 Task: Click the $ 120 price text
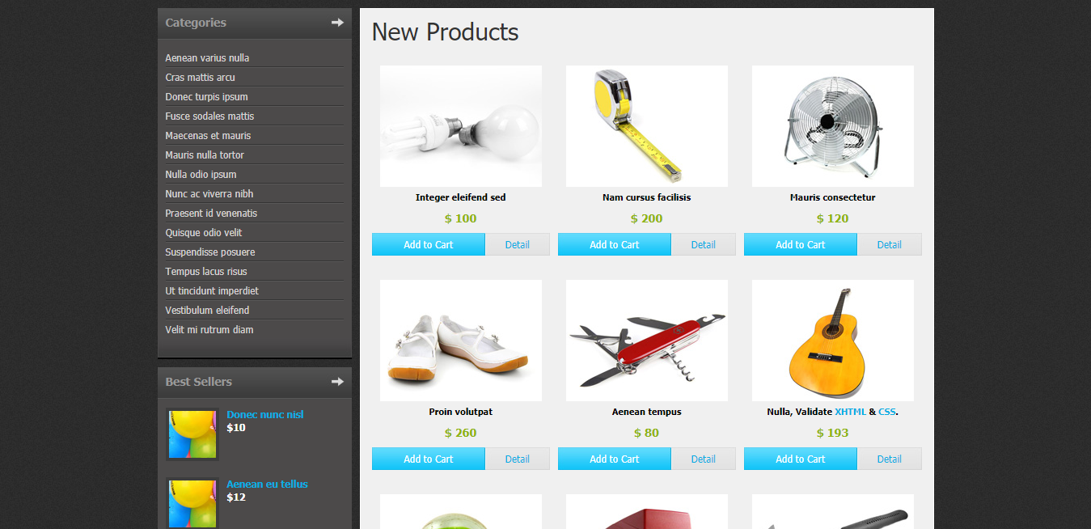(x=833, y=218)
